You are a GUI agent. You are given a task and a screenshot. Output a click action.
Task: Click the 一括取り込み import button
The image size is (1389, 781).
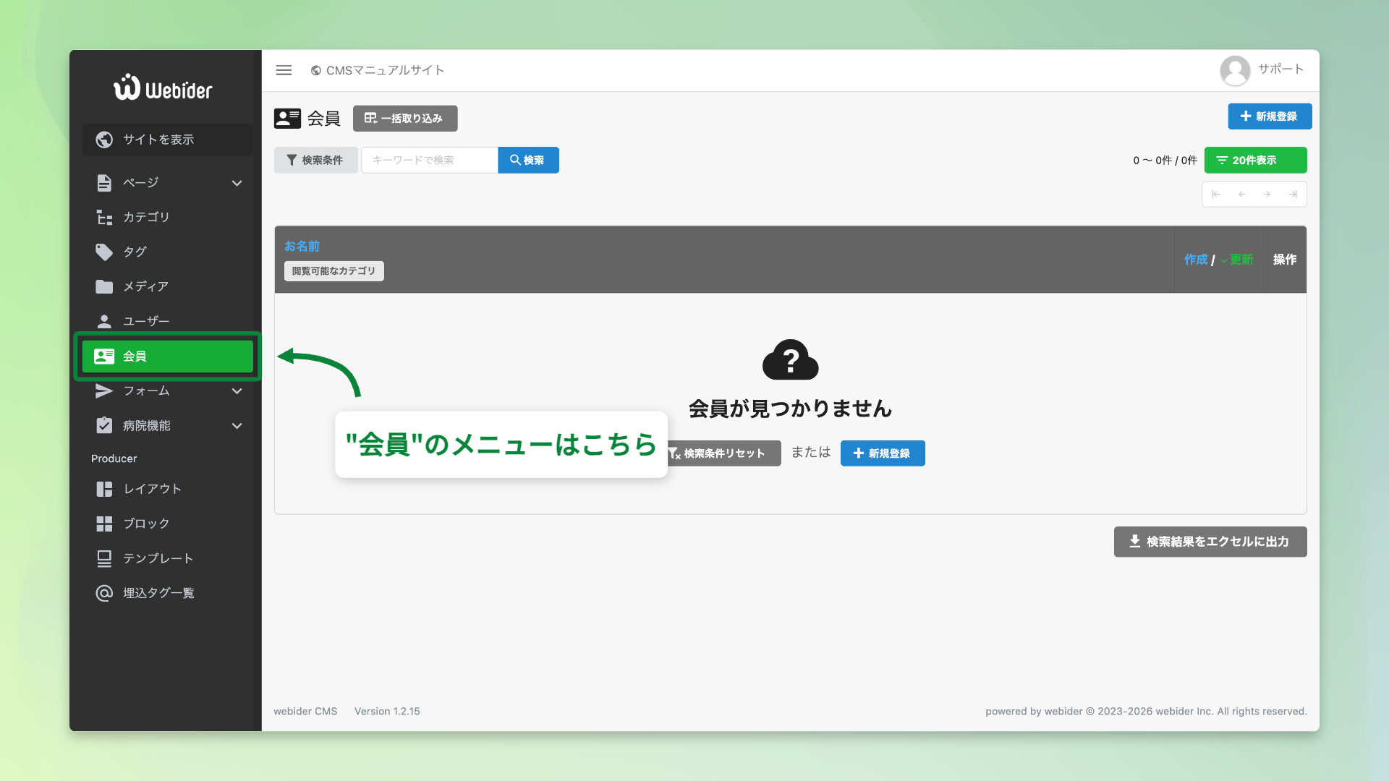[404, 119]
